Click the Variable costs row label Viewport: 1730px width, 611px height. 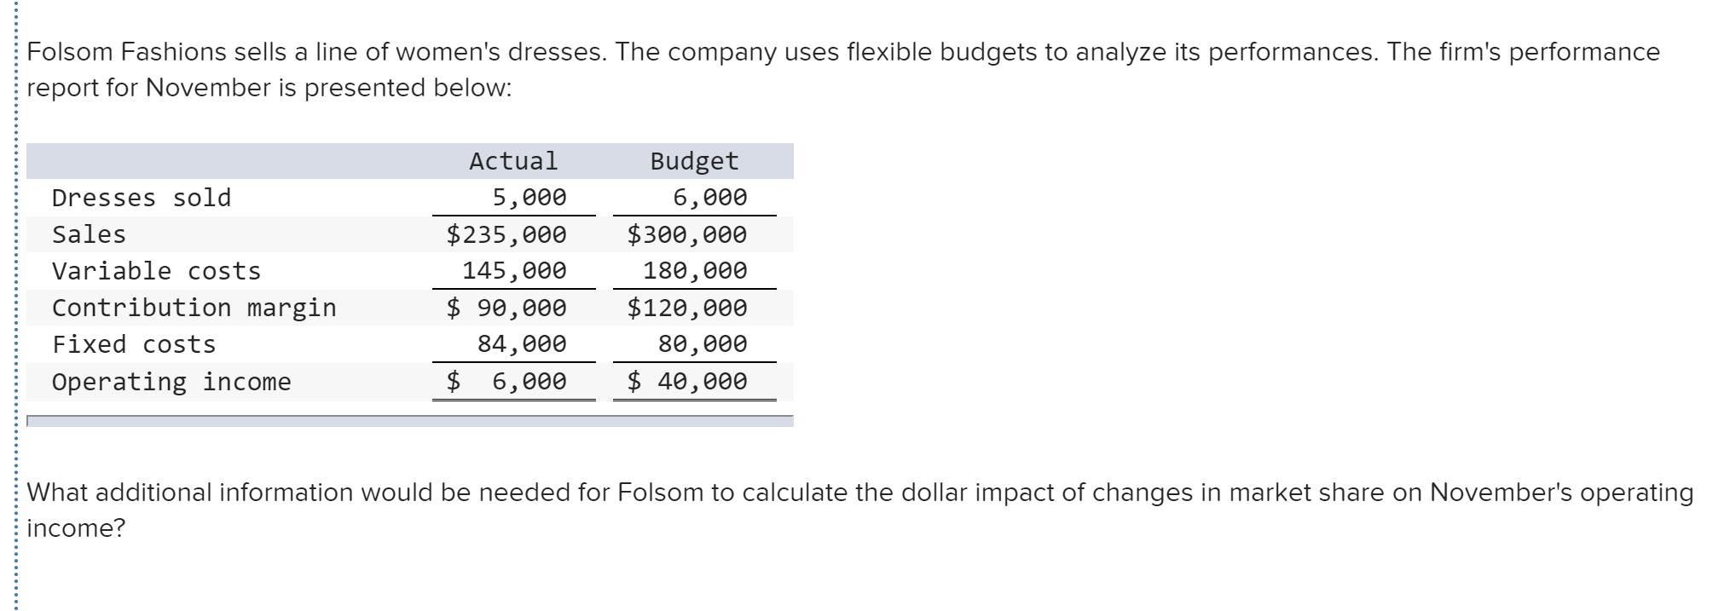156,271
